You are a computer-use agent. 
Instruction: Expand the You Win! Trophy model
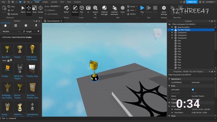coord(172,30)
